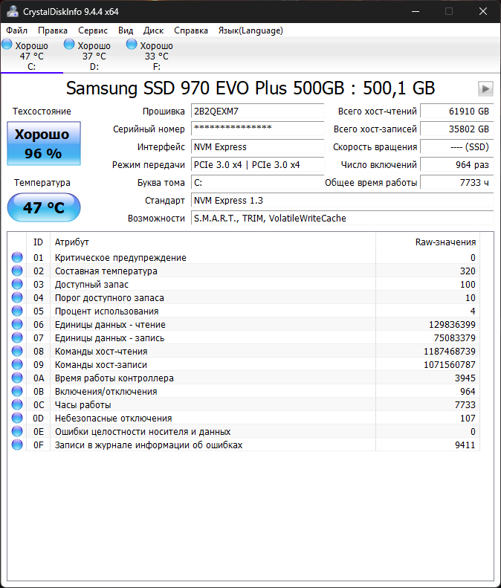Click status orb for attribute 01 Критическое предупреждение
This screenshot has height=588, width=501.
click(x=17, y=257)
